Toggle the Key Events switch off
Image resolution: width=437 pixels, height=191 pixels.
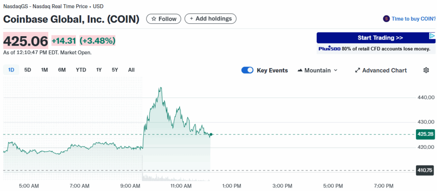248,70
